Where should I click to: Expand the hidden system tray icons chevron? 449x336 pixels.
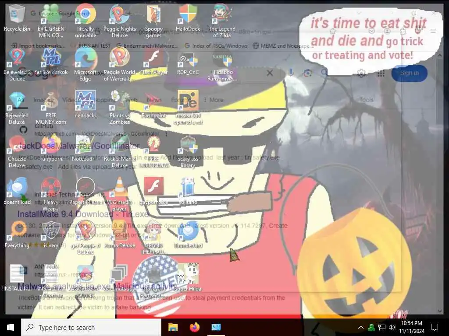tap(361, 327)
